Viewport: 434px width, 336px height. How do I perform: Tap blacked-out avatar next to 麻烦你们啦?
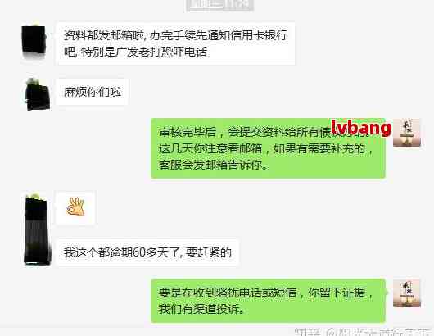37,94
